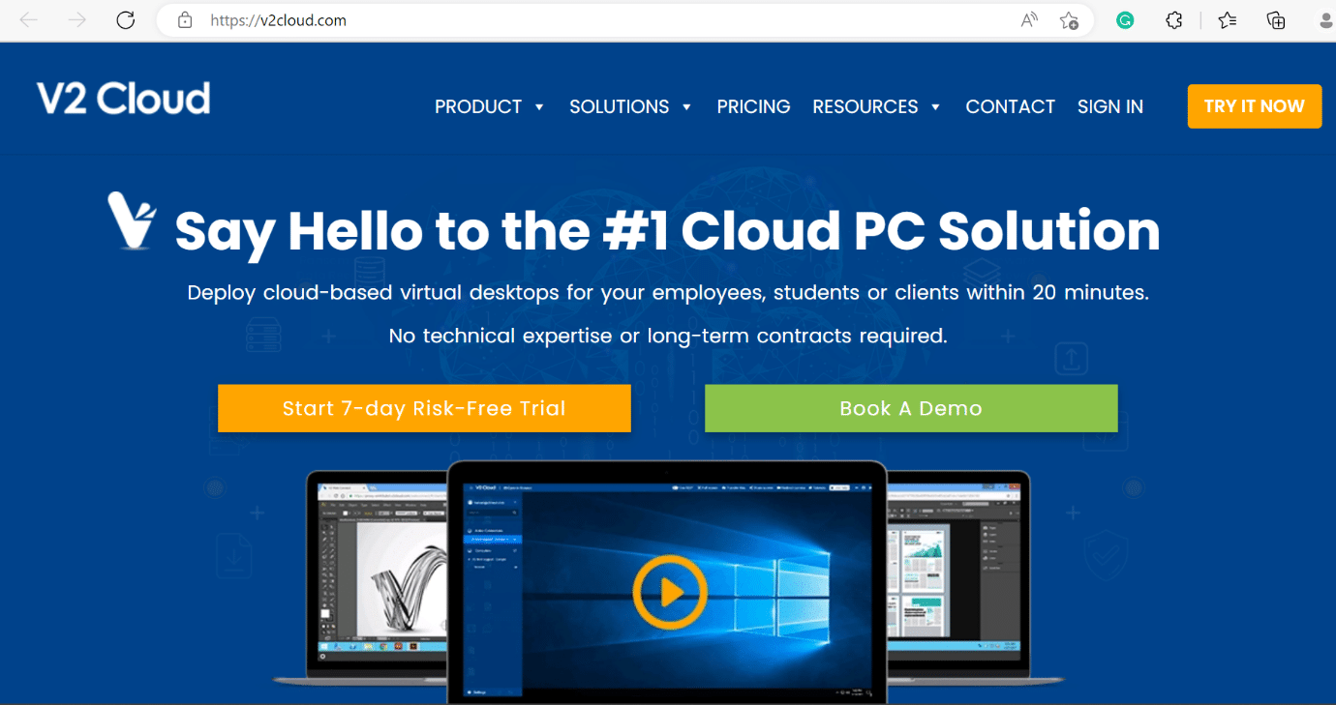Screen dimensions: 1336x705
Task: Reload the page with refresh icon
Action: (126, 20)
